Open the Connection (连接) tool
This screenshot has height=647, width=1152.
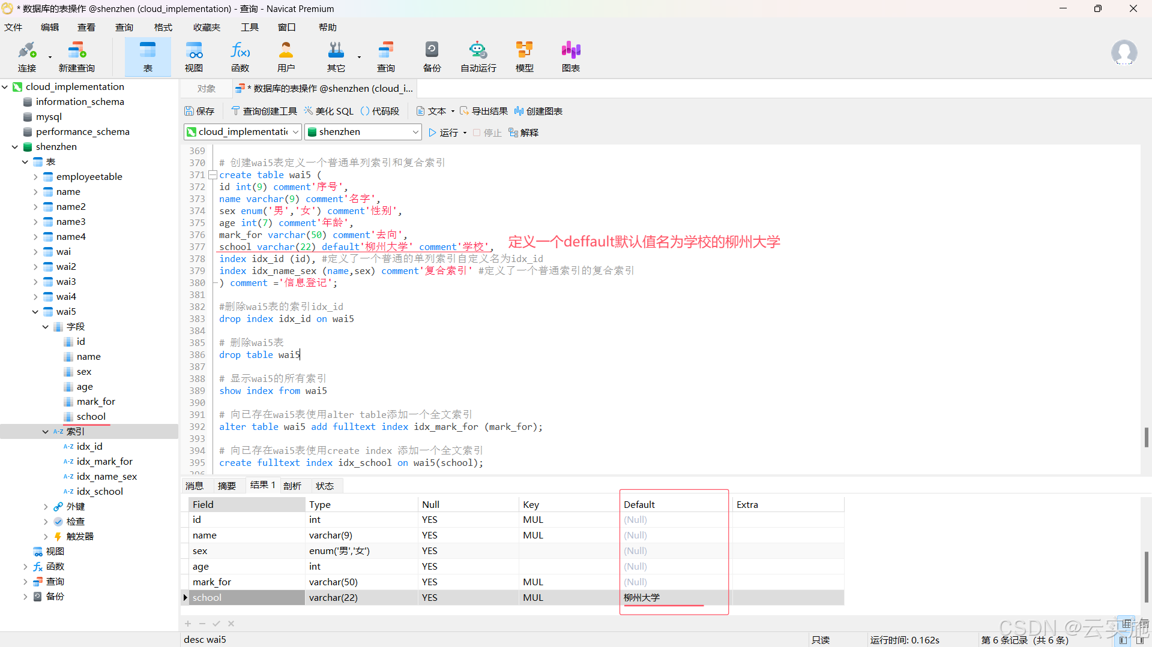click(26, 57)
